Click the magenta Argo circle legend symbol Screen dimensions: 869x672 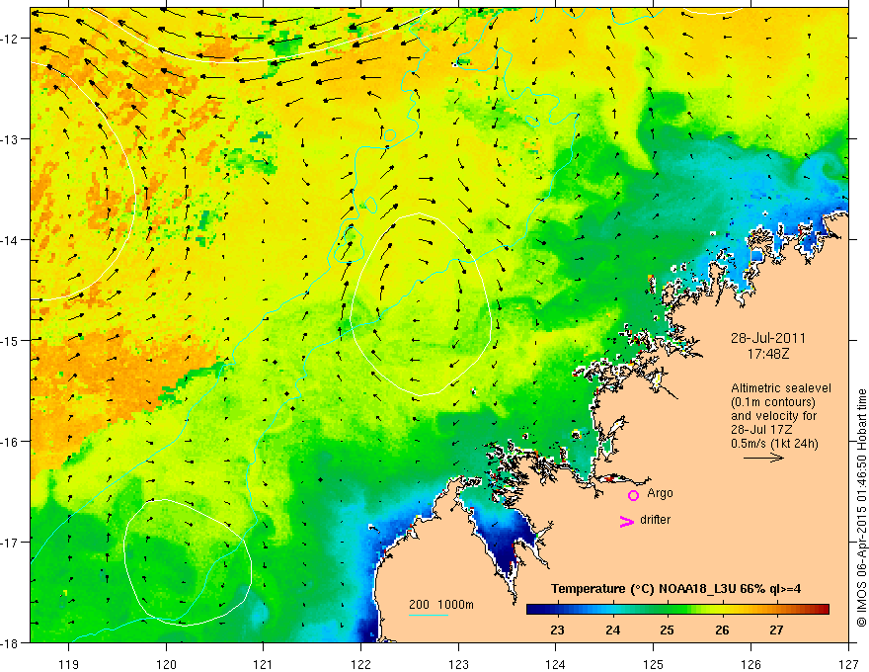pos(633,495)
